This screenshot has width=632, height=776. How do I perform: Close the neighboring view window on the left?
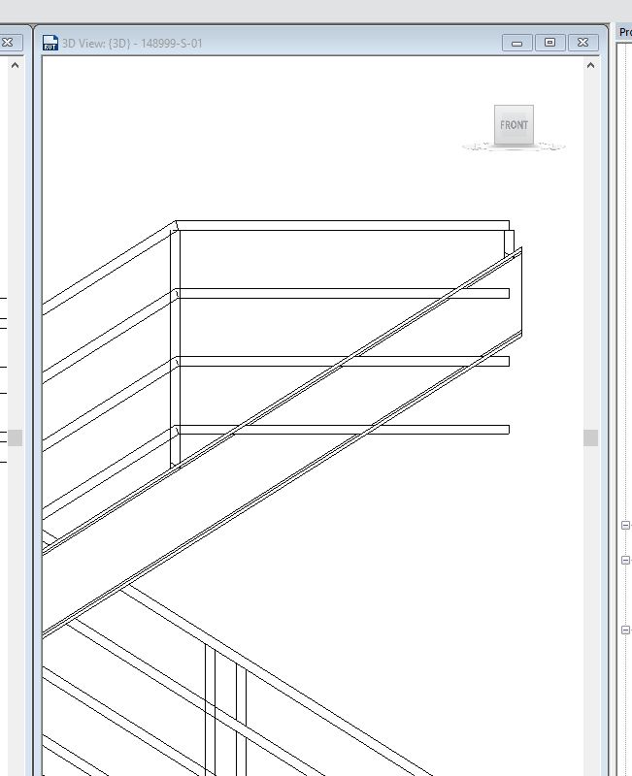click(8, 43)
